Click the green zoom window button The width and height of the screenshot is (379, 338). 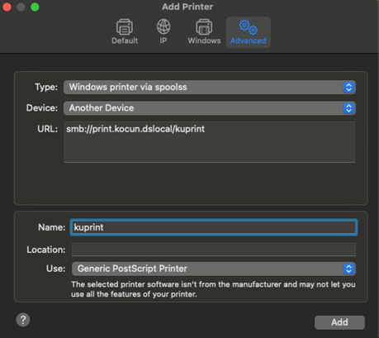click(x=35, y=7)
